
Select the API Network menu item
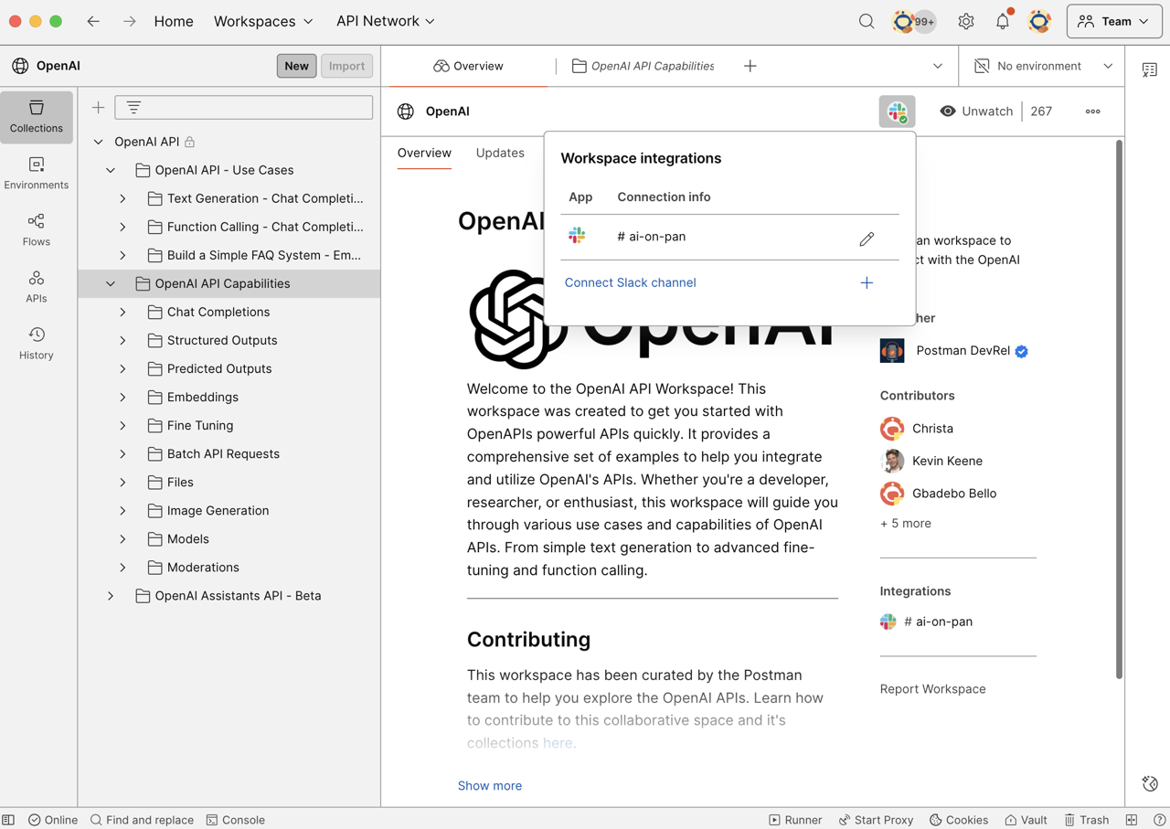(384, 20)
